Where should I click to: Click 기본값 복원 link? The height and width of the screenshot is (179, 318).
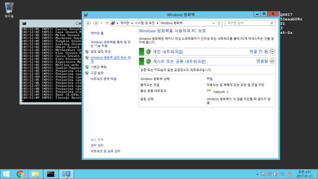[x=98, y=67]
